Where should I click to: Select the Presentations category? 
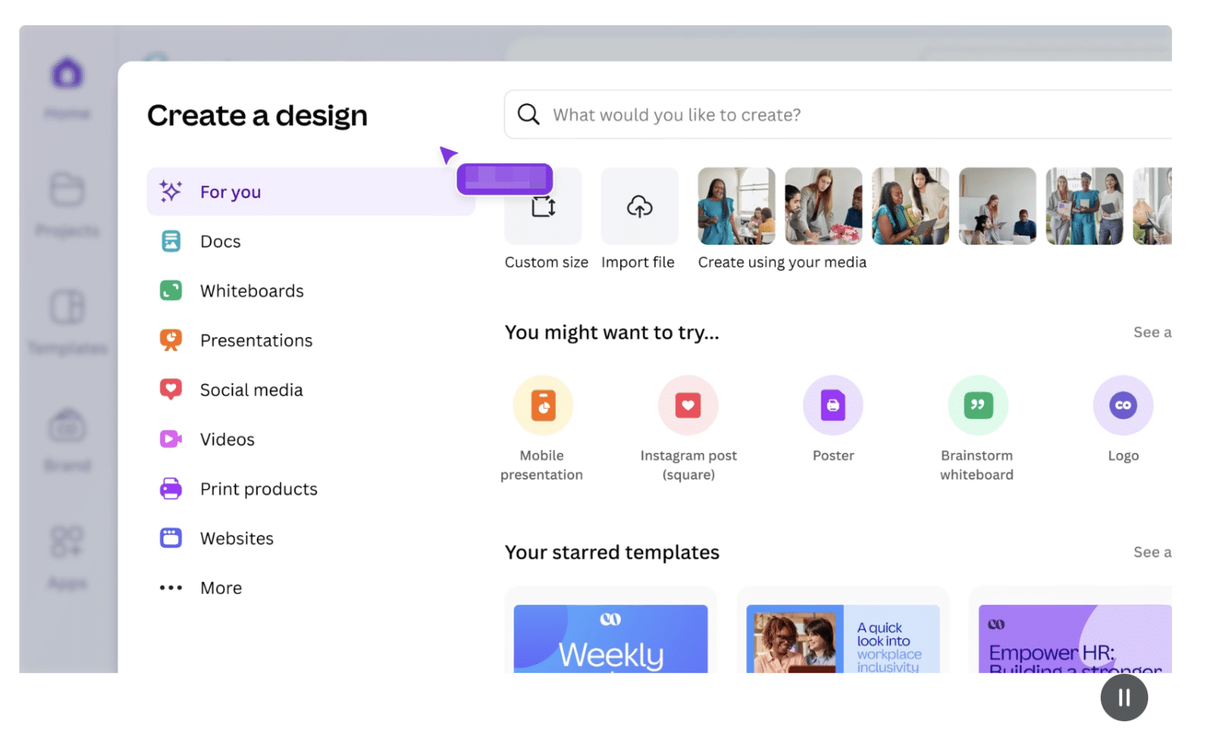click(255, 340)
